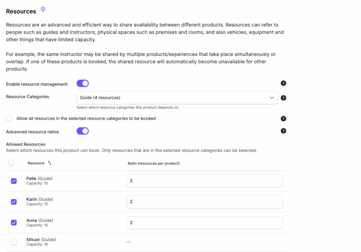Click the lightbulb tip icon beside Resources
This screenshot has width=361, height=252.
pyautogui.click(x=43, y=9)
